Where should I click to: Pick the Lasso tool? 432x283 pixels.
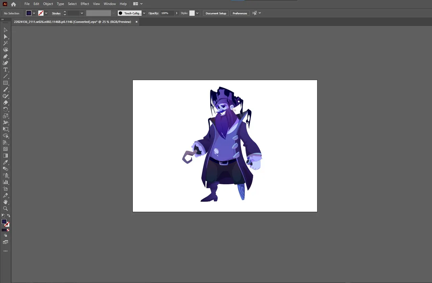(x=5, y=50)
